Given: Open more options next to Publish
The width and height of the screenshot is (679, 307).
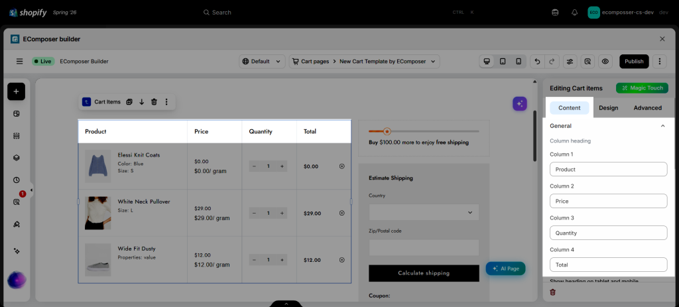Looking at the screenshot, I should point(659,62).
